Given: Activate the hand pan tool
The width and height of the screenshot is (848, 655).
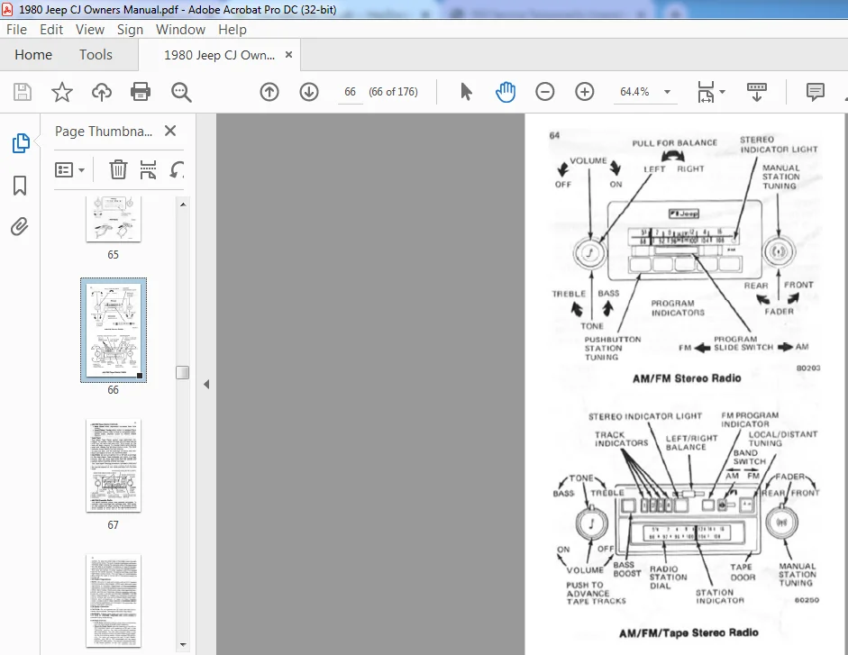Looking at the screenshot, I should coord(506,92).
